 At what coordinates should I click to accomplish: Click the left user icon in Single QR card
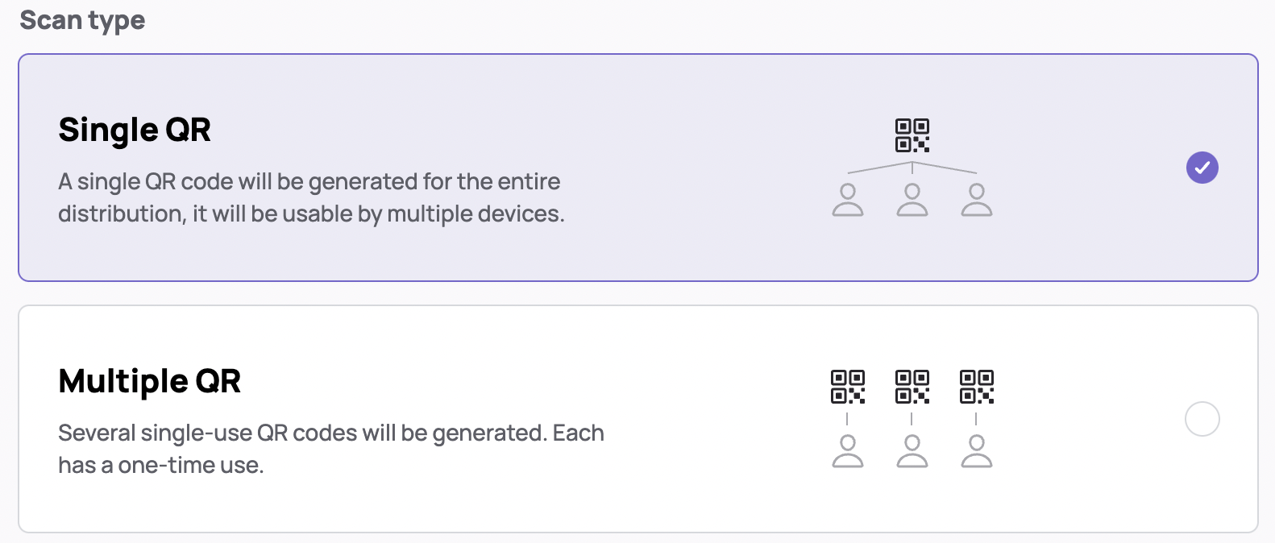[848, 200]
